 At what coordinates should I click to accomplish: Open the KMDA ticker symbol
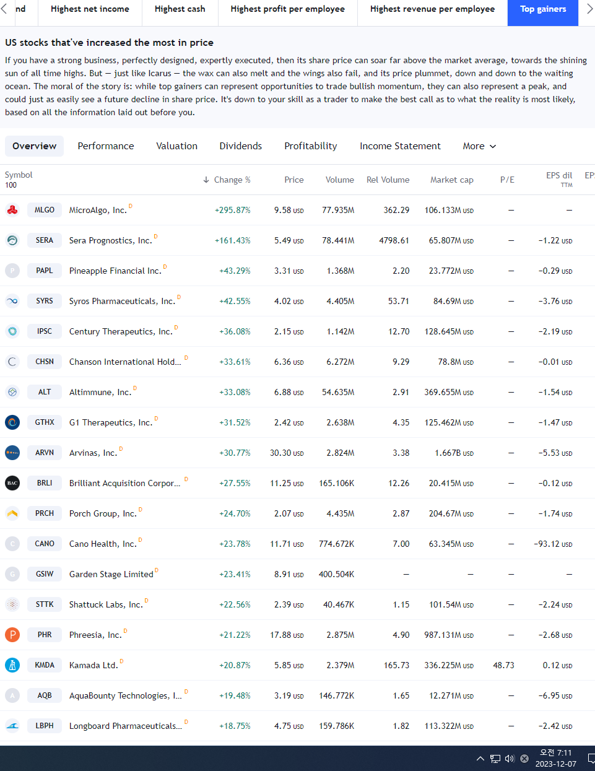[x=45, y=665]
